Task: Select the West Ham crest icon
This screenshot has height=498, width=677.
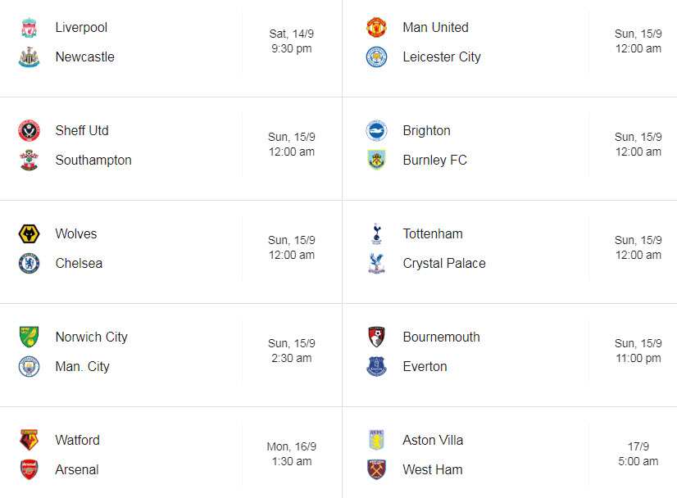Action: 375,469
